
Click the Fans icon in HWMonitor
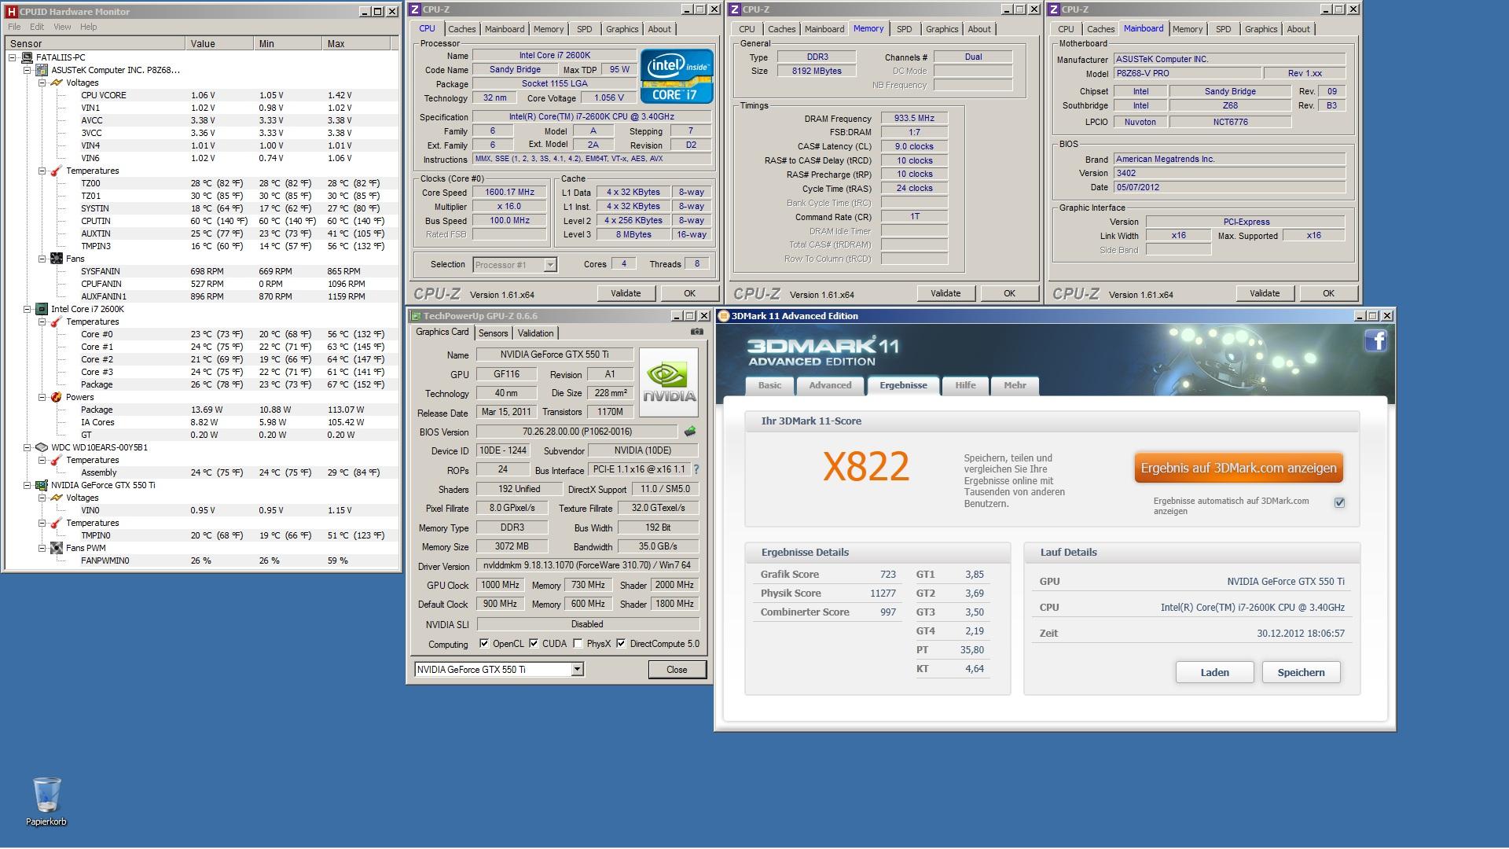click(x=57, y=259)
